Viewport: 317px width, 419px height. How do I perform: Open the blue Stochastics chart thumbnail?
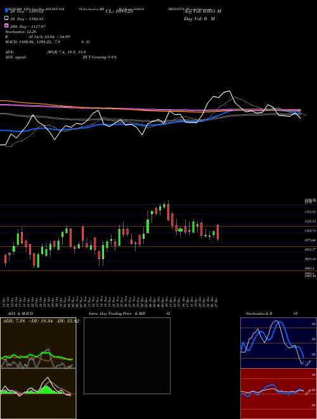pos(278,343)
